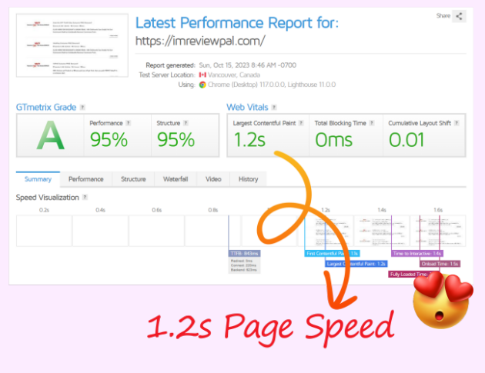The height and width of the screenshot is (373, 485).
Task: Click Web Vitals help question mark
Action: pyautogui.click(x=274, y=108)
